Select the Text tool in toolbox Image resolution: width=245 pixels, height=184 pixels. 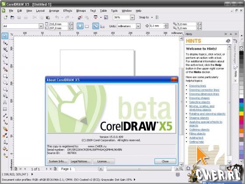point(5,102)
